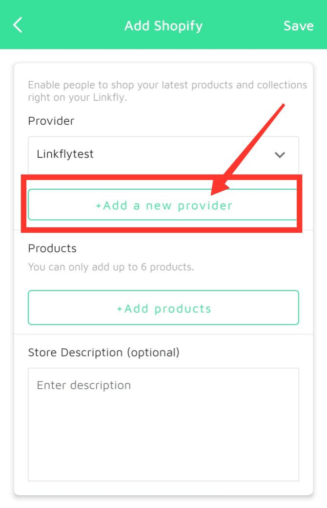The image size is (327, 508).
Task: Click the plus sign before Add a new provider
Action: tap(99, 206)
